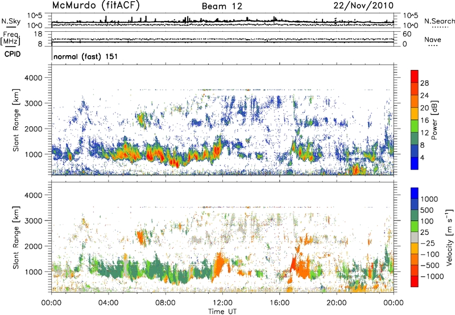
Task: Select the 16 label on power colorbar
Action: (x=424, y=121)
